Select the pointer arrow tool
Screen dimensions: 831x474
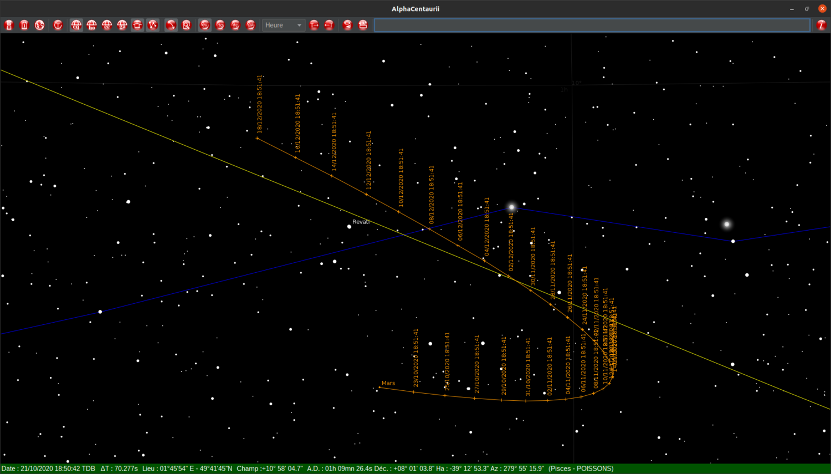click(171, 24)
